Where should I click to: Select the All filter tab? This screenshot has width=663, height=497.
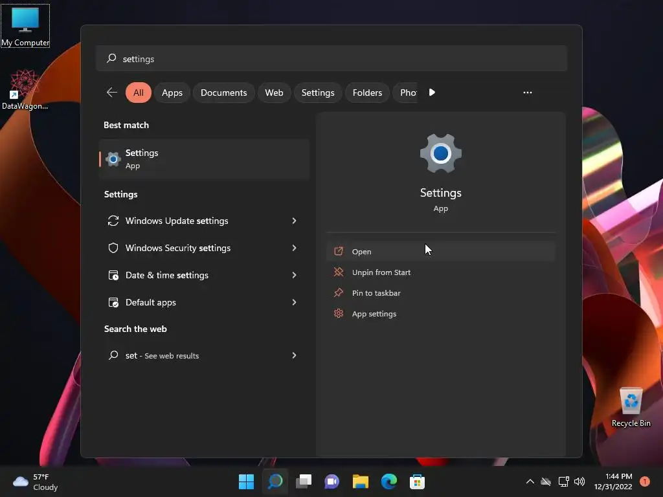(139, 93)
